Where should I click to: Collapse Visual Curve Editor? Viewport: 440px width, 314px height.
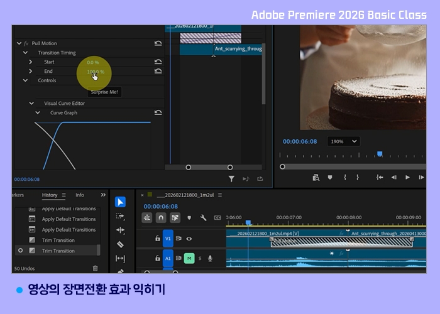coord(31,103)
